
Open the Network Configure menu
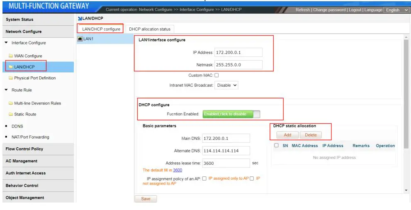[38, 32]
